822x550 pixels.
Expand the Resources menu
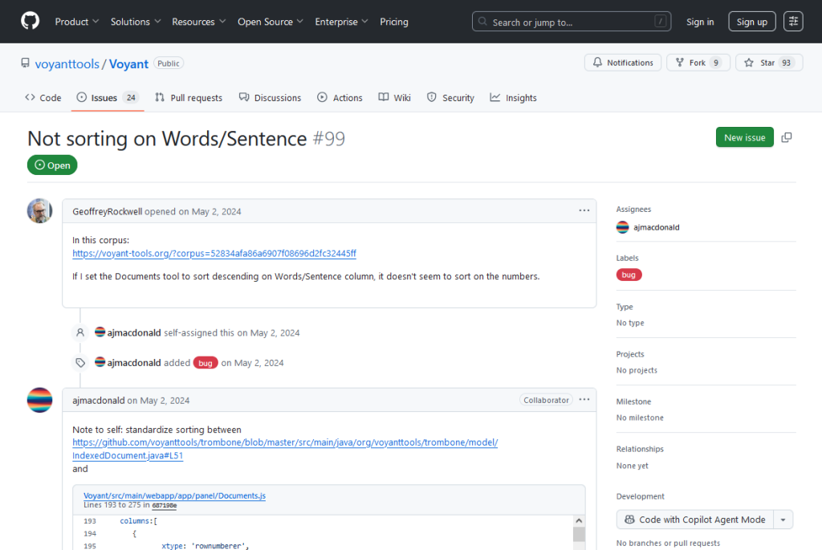pos(199,22)
